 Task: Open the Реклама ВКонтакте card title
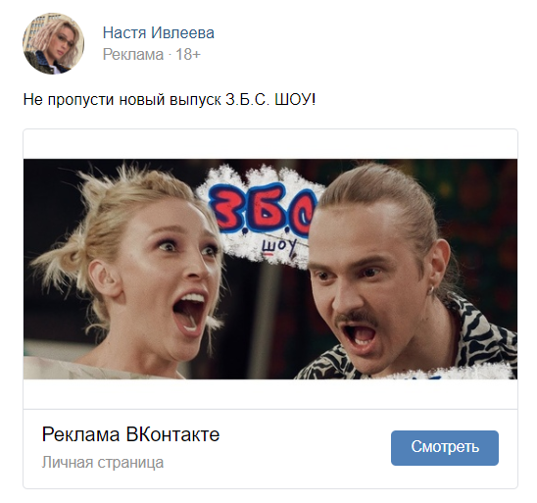[130, 434]
